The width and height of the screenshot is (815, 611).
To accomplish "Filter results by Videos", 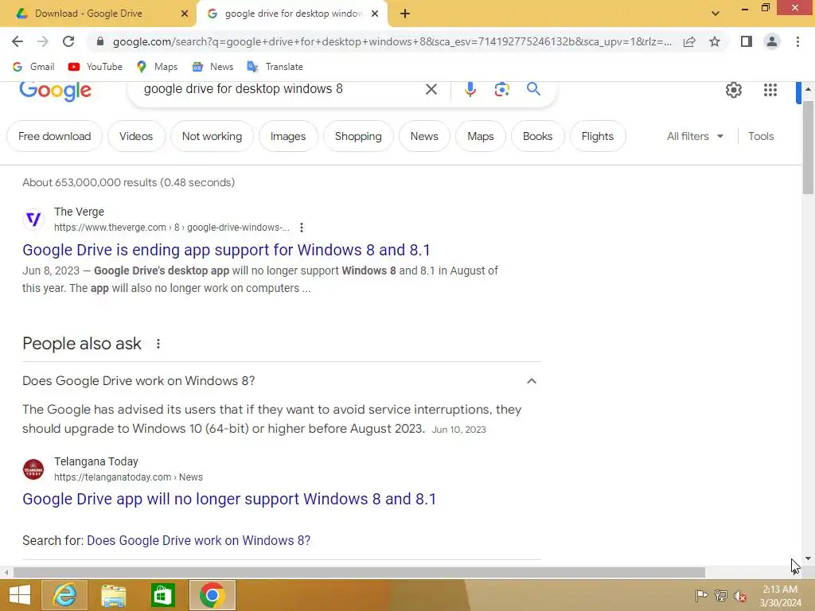I will 136,136.
